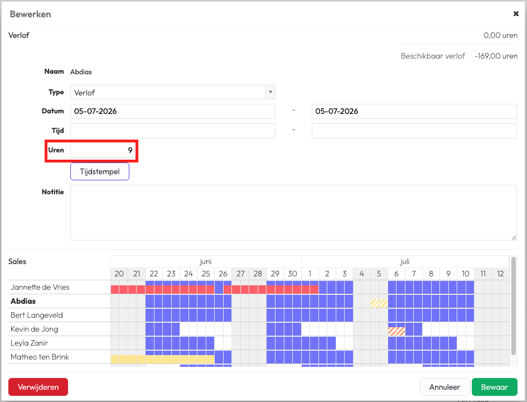Screen dimensions: 527x402
Task: Close the Bewerken dialog with the X
Action: pyautogui.click(x=516, y=14)
